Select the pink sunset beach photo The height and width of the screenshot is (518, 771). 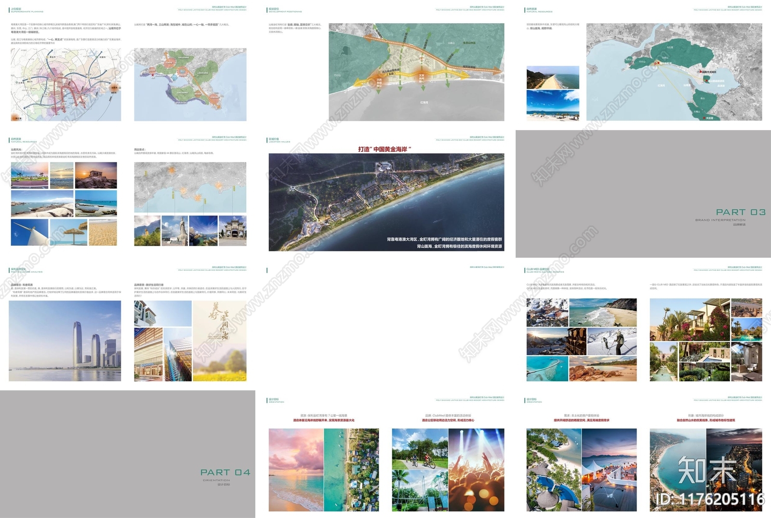click(296, 470)
